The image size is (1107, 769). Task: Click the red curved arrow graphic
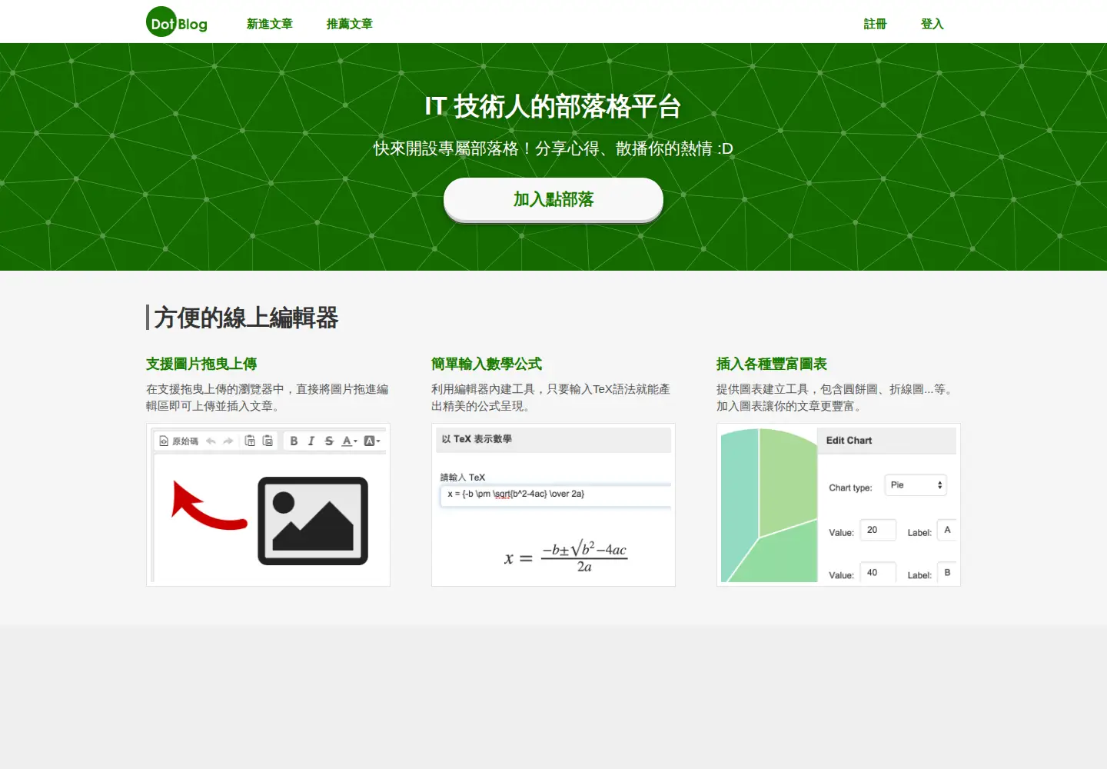coord(209,506)
